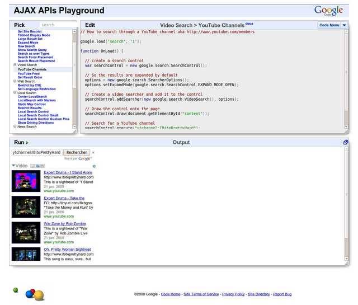Select Set Site Restrict sample
The image size is (358, 305).
(x=30, y=31)
